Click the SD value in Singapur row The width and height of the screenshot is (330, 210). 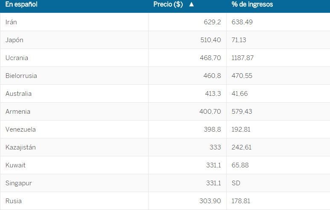(236, 183)
